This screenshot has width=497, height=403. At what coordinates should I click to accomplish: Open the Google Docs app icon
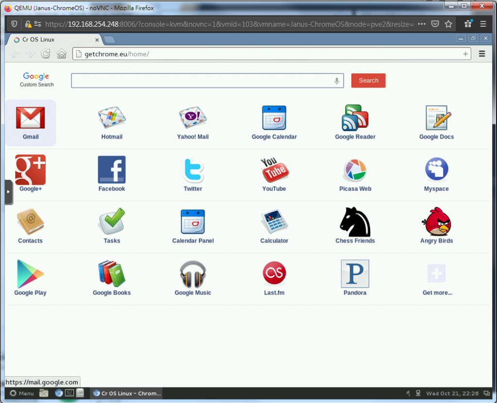pyautogui.click(x=438, y=118)
